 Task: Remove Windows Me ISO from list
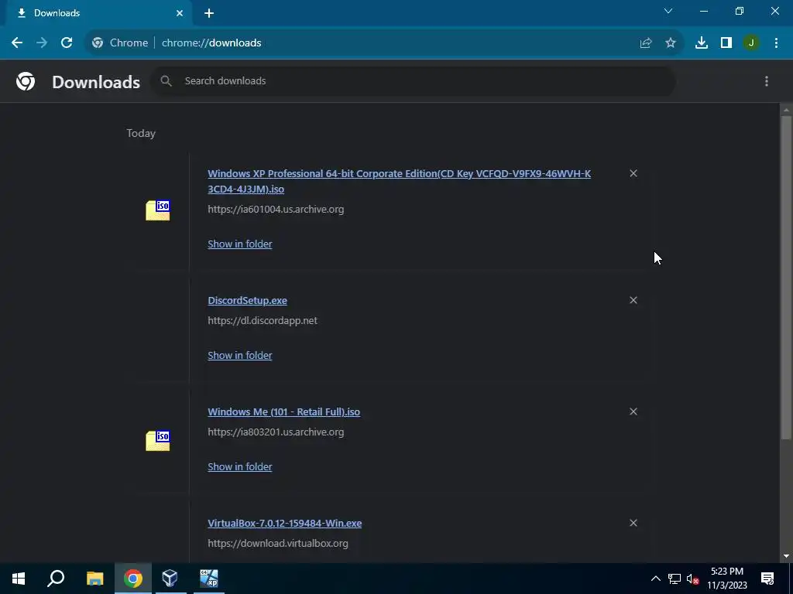pos(633,411)
